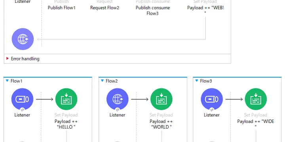The width and height of the screenshot is (285, 142).
Task: Select the Publish Flow1 label
Action: click(x=61, y=8)
